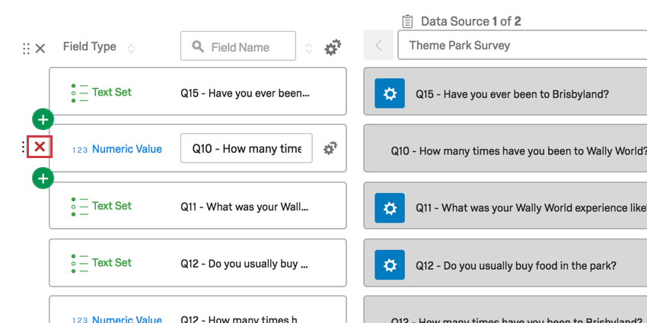Sort by Field Type arrows
This screenshot has width=647, height=323.
(131, 48)
